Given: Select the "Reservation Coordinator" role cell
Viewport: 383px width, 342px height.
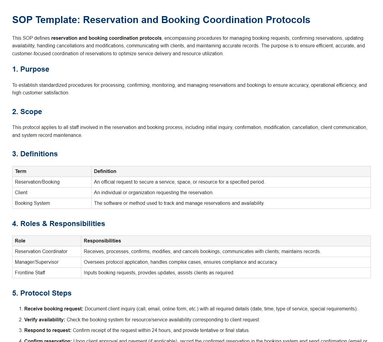Looking at the screenshot, I should pos(41,252).
